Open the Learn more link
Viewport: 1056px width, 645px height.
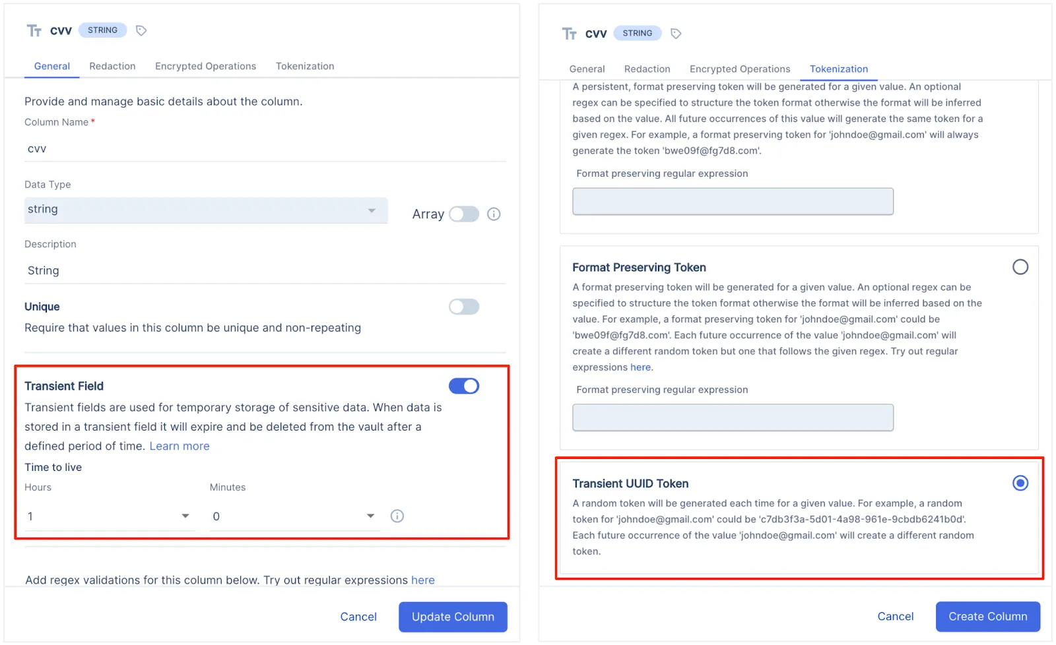pyautogui.click(x=180, y=446)
